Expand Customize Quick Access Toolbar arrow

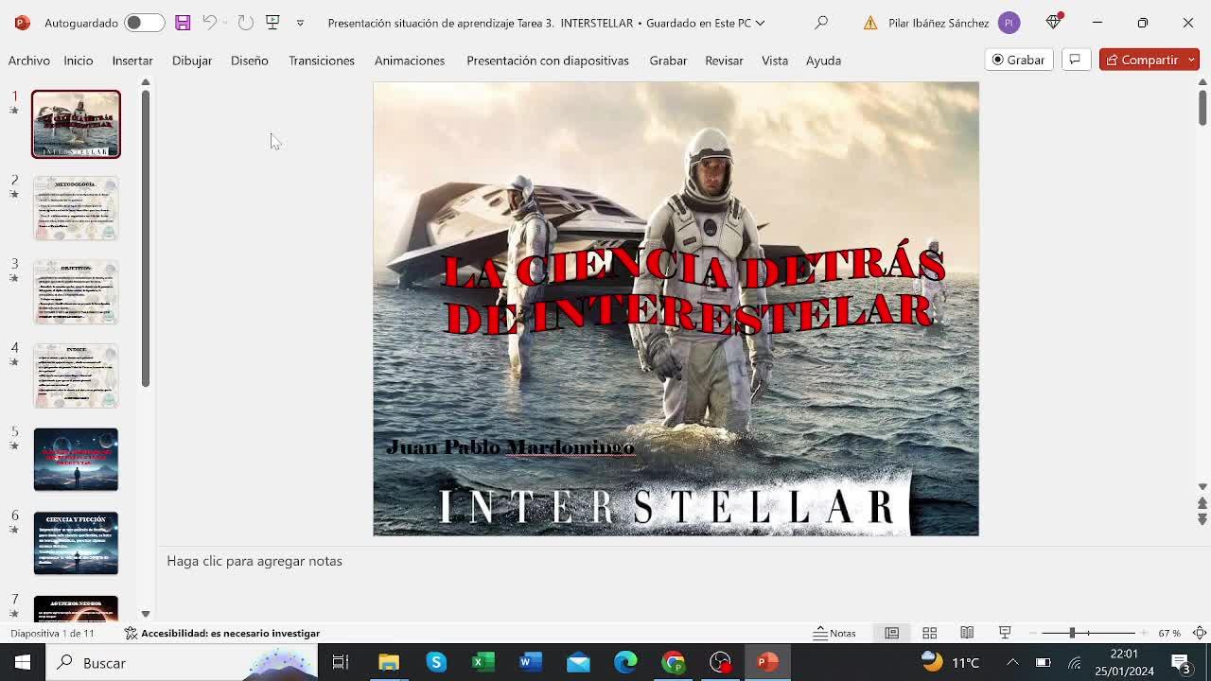tap(300, 23)
